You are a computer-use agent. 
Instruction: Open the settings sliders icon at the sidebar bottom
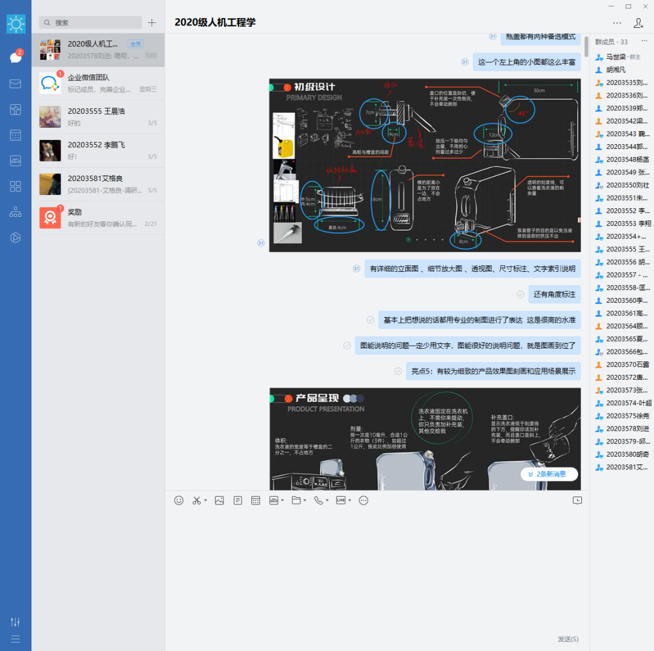pyautogui.click(x=15, y=622)
